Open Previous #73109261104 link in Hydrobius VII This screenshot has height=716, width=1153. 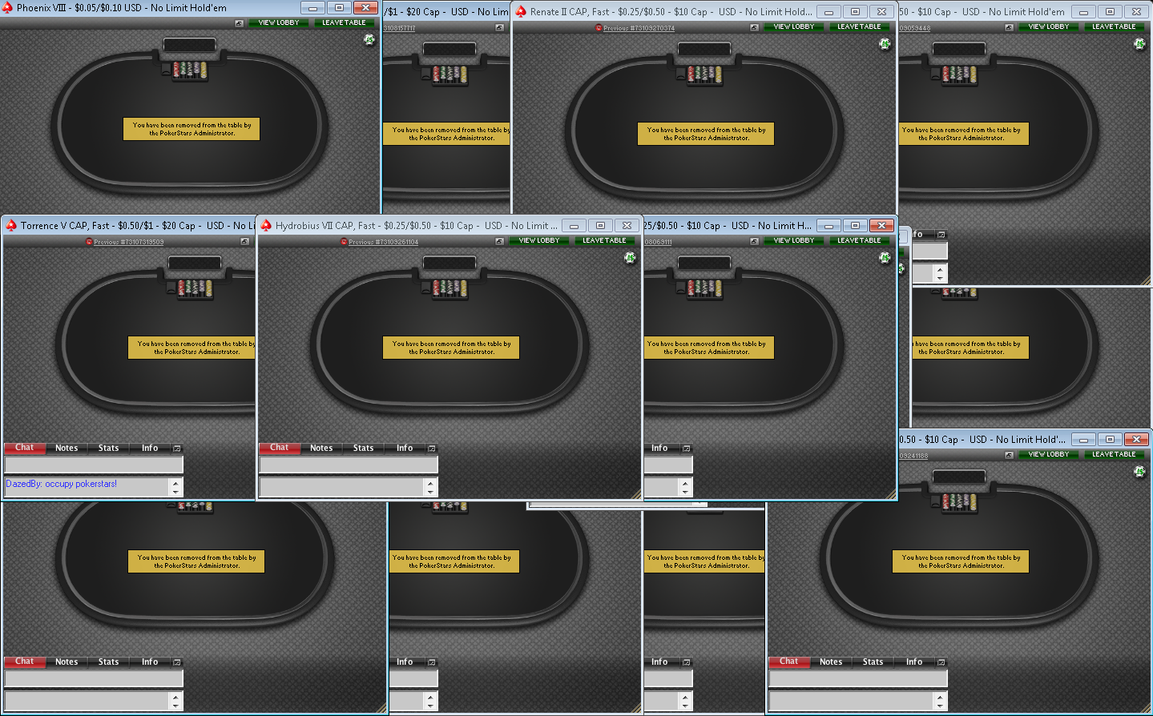click(x=383, y=242)
